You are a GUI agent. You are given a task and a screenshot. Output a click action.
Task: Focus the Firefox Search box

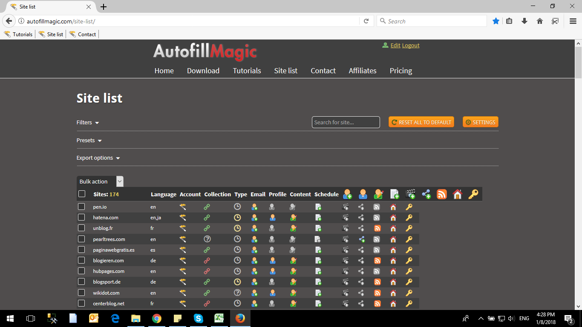click(432, 21)
